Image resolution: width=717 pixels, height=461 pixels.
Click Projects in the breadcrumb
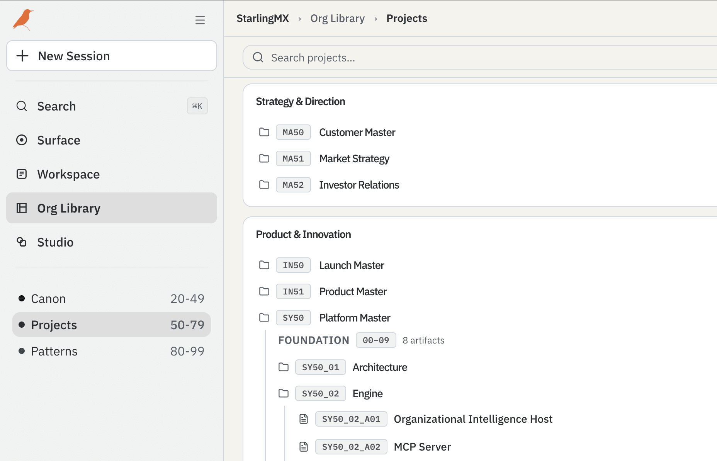407,19
